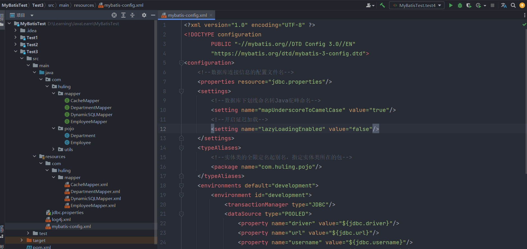This screenshot has height=249, width=527.
Task: Open Search Everywhere magnifier icon
Action: click(x=513, y=5)
